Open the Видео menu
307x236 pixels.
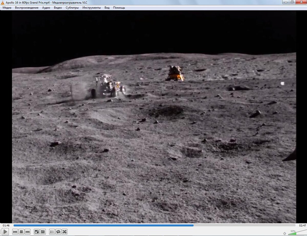[x=58, y=8]
